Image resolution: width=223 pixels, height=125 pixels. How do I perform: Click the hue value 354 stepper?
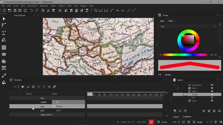click(x=216, y=55)
